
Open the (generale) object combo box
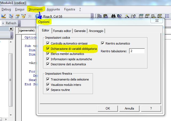[x=27, y=30]
